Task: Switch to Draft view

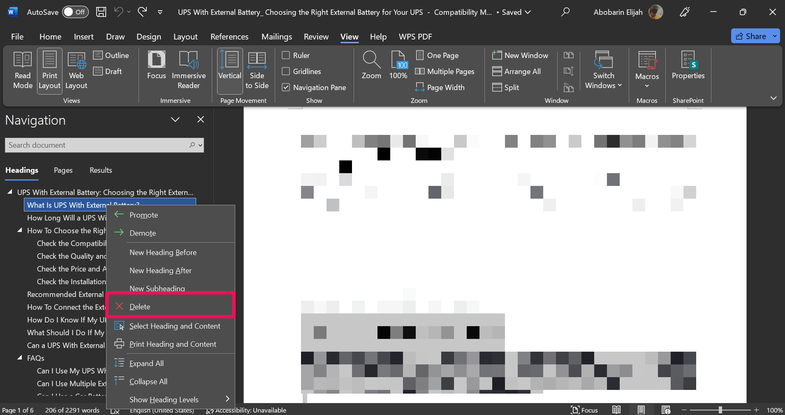Action: pyautogui.click(x=108, y=71)
